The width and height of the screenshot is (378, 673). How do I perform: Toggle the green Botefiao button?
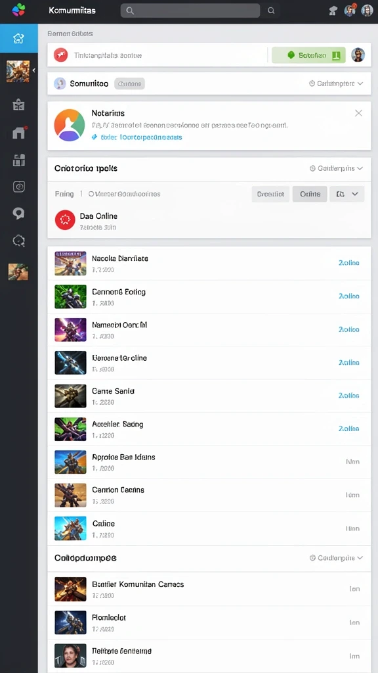[x=308, y=55]
